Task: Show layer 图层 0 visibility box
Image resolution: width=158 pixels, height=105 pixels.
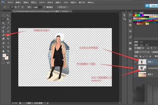Action: click(x=136, y=74)
